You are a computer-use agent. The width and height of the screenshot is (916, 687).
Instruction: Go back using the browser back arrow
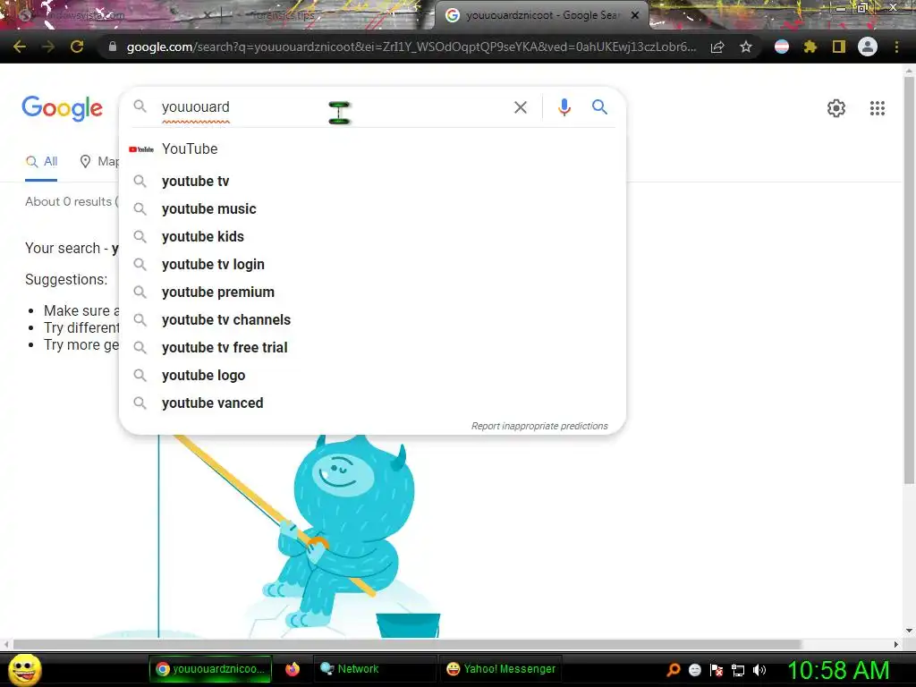(20, 47)
